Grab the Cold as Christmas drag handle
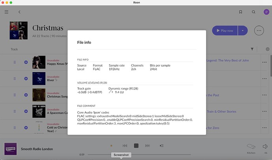The width and height of the screenshot is (272, 160). coord(15,128)
